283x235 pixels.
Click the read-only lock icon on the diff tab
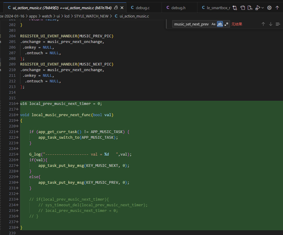click(x=116, y=8)
